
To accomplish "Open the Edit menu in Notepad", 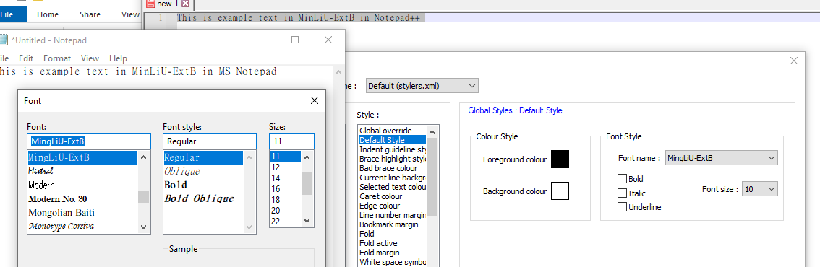I will click(x=25, y=58).
